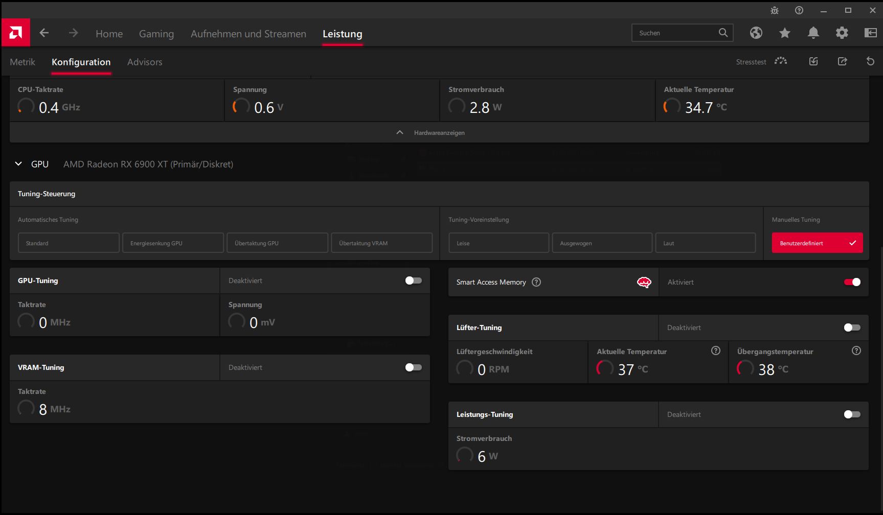Choose the Laut tuning preset
The height and width of the screenshot is (515, 883).
coord(706,243)
